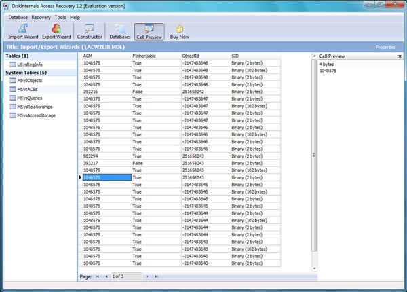Screen dimensions: 407x292
Task: Open the Recovery menu
Action: tap(41, 16)
